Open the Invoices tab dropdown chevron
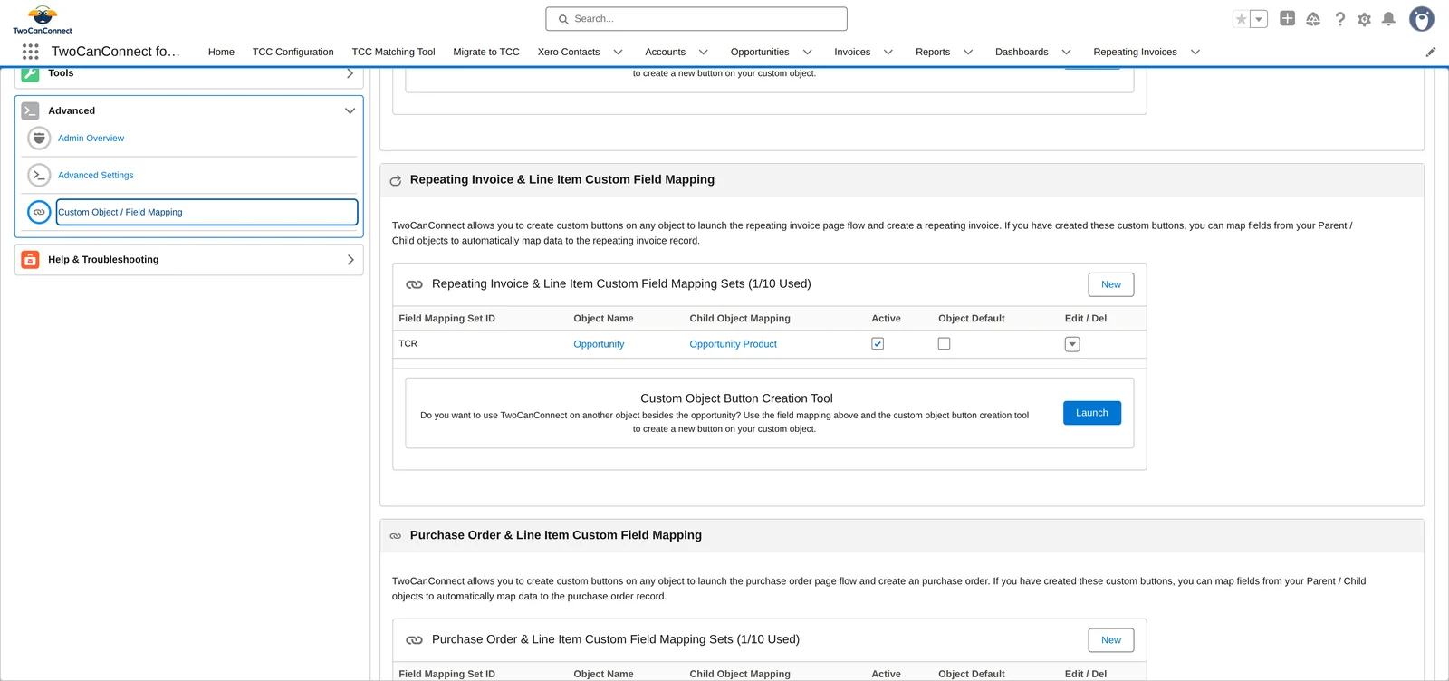 (888, 52)
